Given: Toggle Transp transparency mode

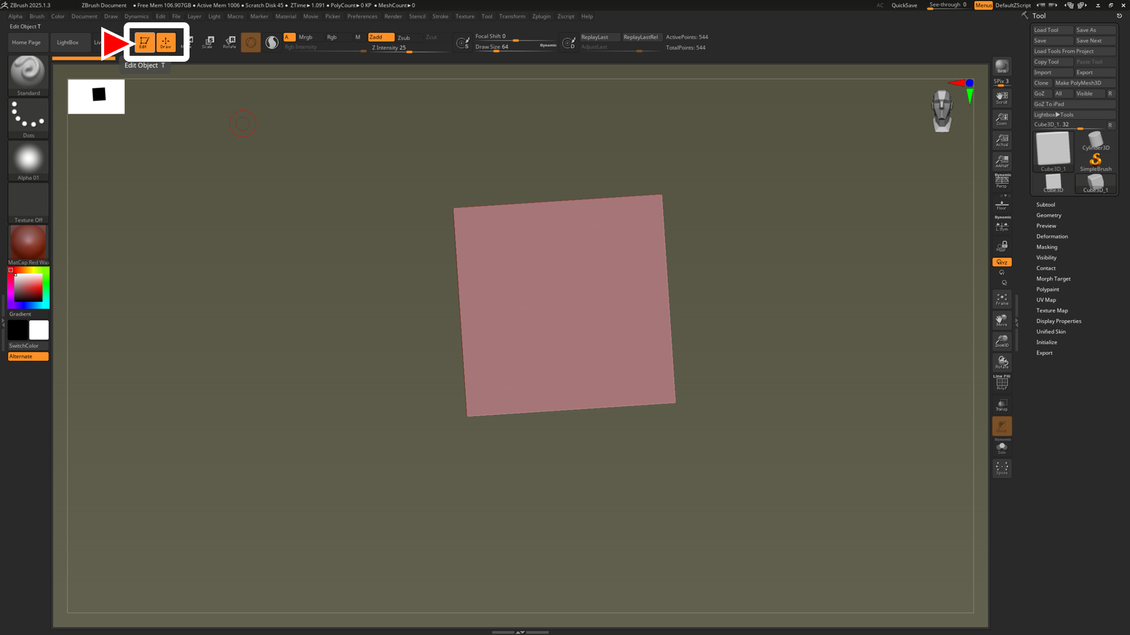Looking at the screenshot, I should coord(1002,405).
